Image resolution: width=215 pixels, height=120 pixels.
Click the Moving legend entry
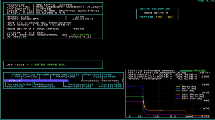[x=188, y=91]
